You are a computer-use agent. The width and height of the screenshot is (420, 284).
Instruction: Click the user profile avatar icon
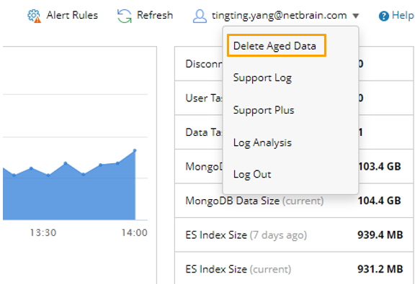(200, 16)
